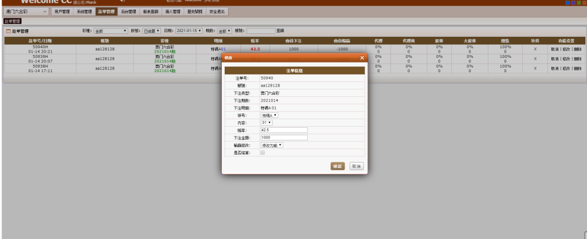Switch to the 报表查詢 tab

(x=151, y=11)
